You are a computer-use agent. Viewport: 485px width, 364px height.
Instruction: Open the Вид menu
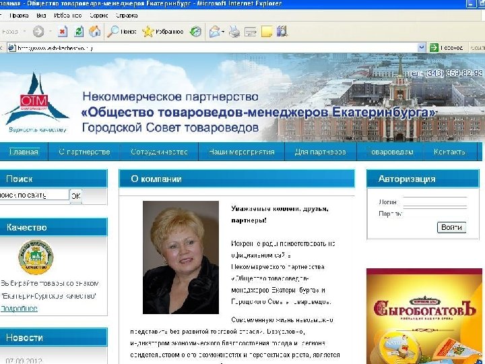tap(41, 16)
